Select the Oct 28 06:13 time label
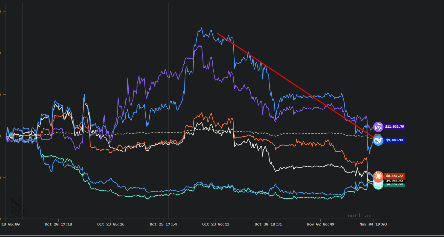444x237 pixels. [x=216, y=225]
